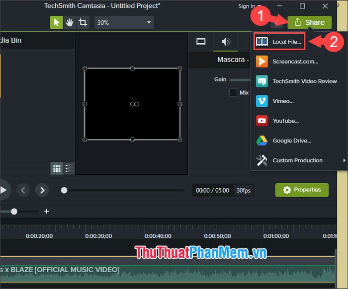Click the Mascara clip name label
The width and height of the screenshot is (348, 289).
click(233, 60)
